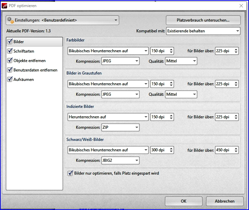
Task: Click Graustufen 225 dpi threshold stepper arrows
Action: (236, 84)
